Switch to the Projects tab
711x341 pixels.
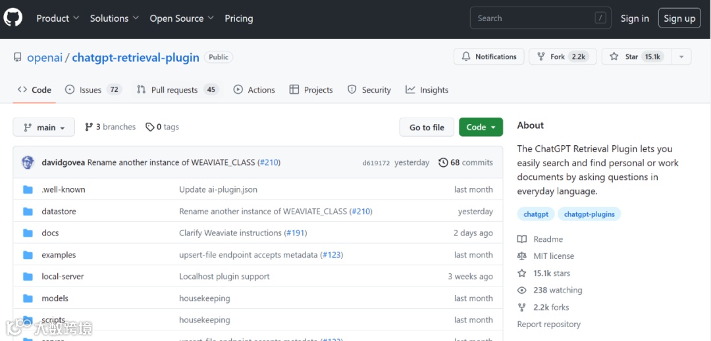311,89
